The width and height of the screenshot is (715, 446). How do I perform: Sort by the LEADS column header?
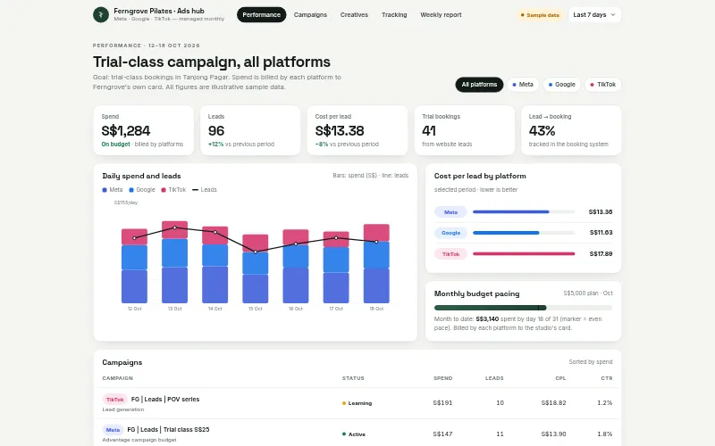pos(494,378)
